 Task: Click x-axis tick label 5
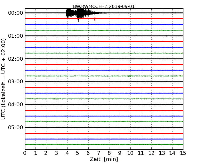(78, 153)
